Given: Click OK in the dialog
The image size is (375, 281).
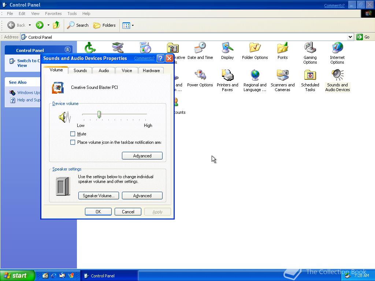Looking at the screenshot, I should pyautogui.click(x=98, y=212).
